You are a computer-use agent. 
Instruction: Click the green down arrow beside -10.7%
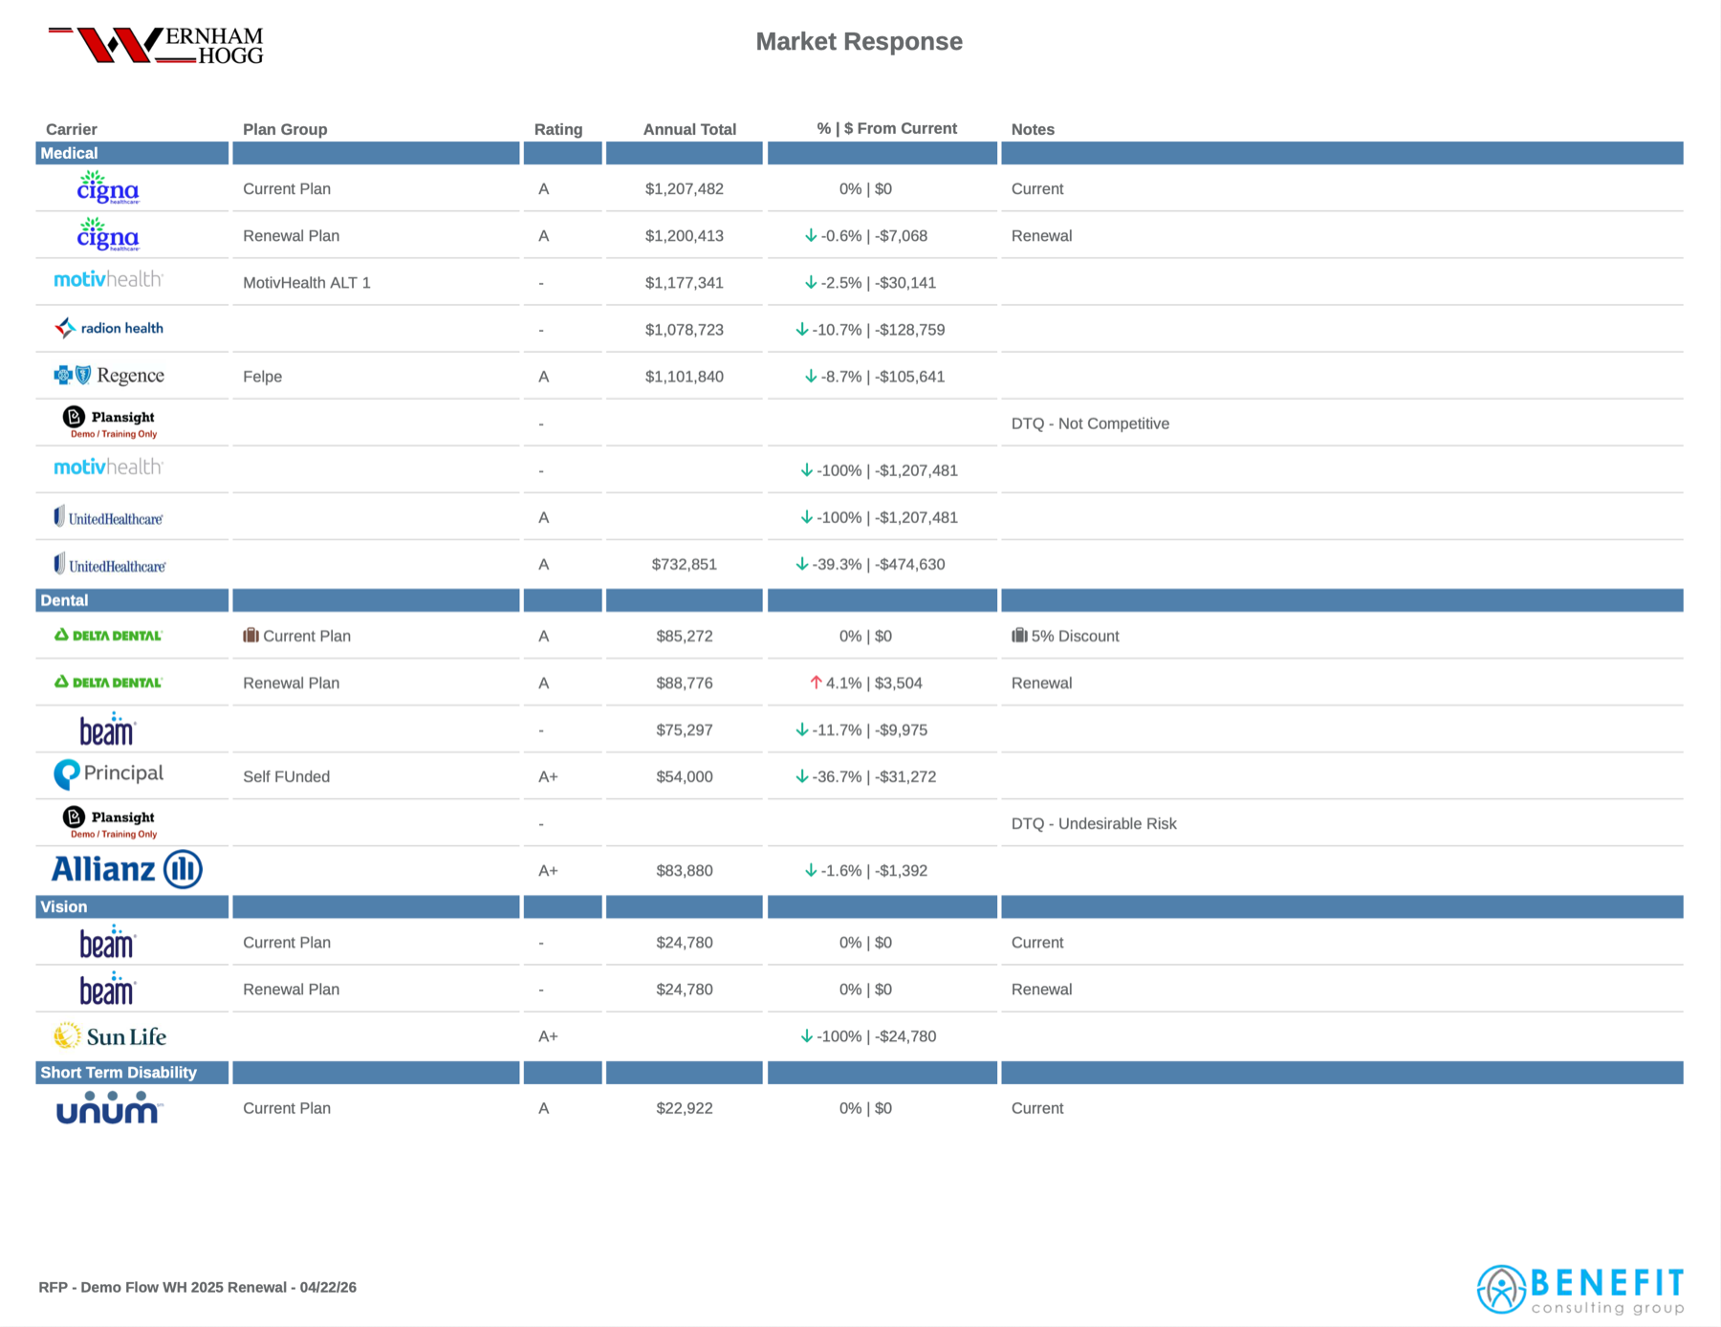(802, 329)
